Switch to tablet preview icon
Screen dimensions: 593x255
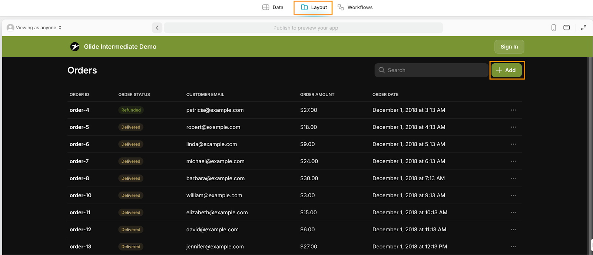[567, 28]
